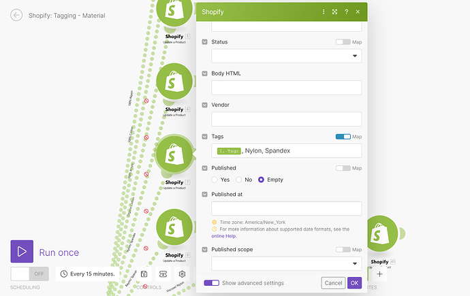
Task: Click the Body HTML input field
Action: click(x=287, y=87)
